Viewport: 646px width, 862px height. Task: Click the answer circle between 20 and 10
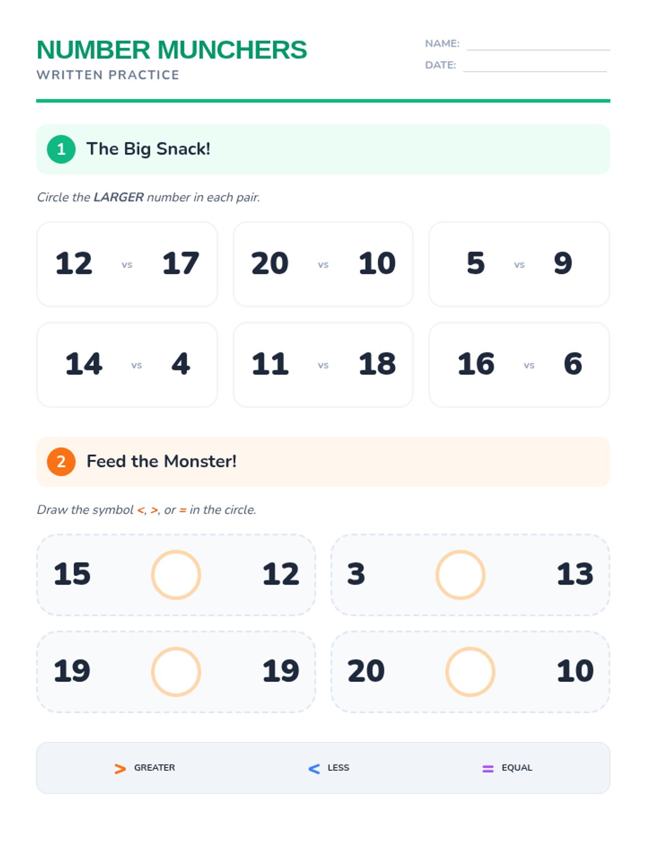coord(470,672)
